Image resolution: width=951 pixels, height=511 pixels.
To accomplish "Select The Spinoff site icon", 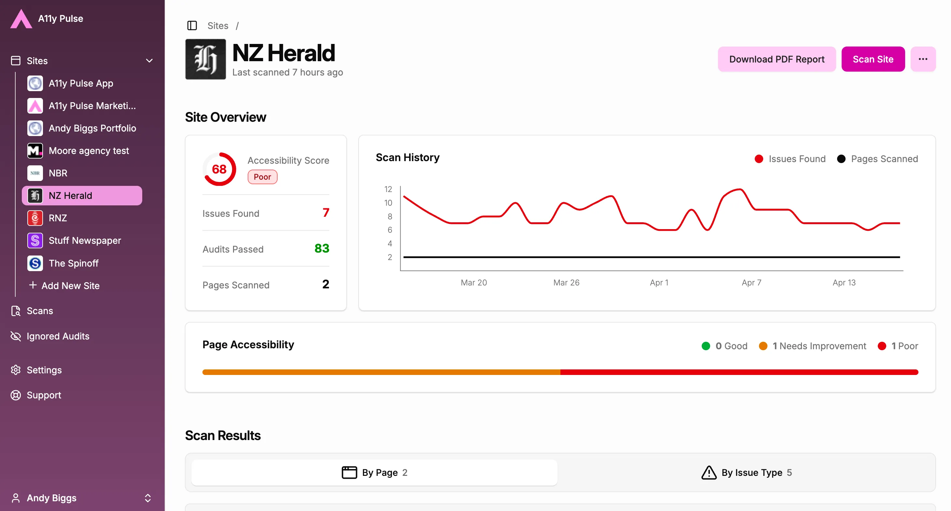I will (35, 263).
